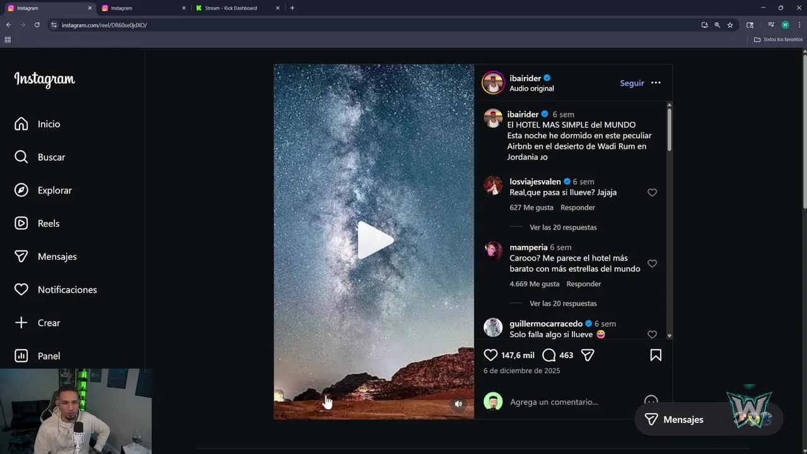Click the address bar URL

coord(105,25)
